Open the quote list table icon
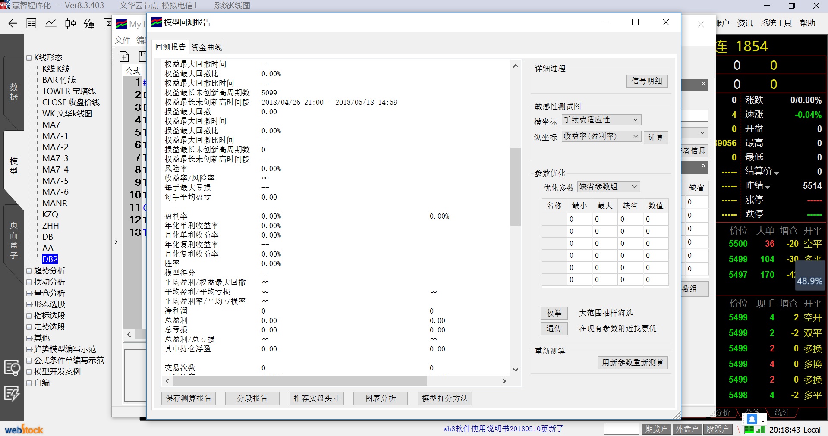828x436 pixels. (x=31, y=23)
